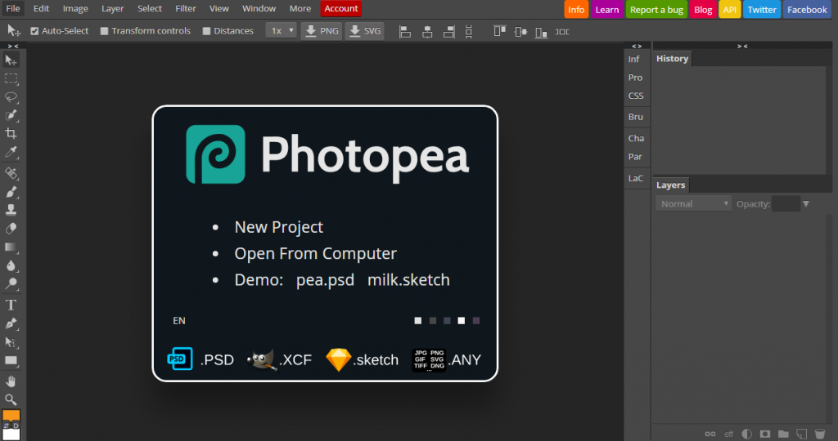Screen dimensions: 838x441
Task: Select the Dodge tool
Action: (11, 283)
